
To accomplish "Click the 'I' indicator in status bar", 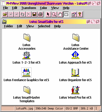I will 96,108.
